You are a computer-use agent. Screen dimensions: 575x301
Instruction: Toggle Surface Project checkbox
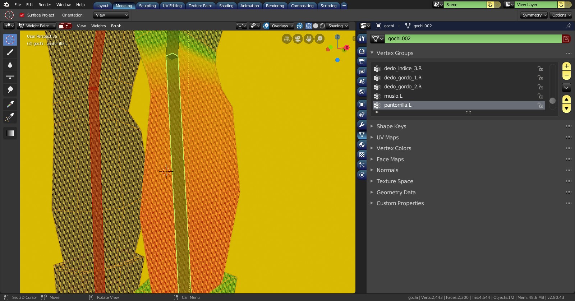pos(22,15)
